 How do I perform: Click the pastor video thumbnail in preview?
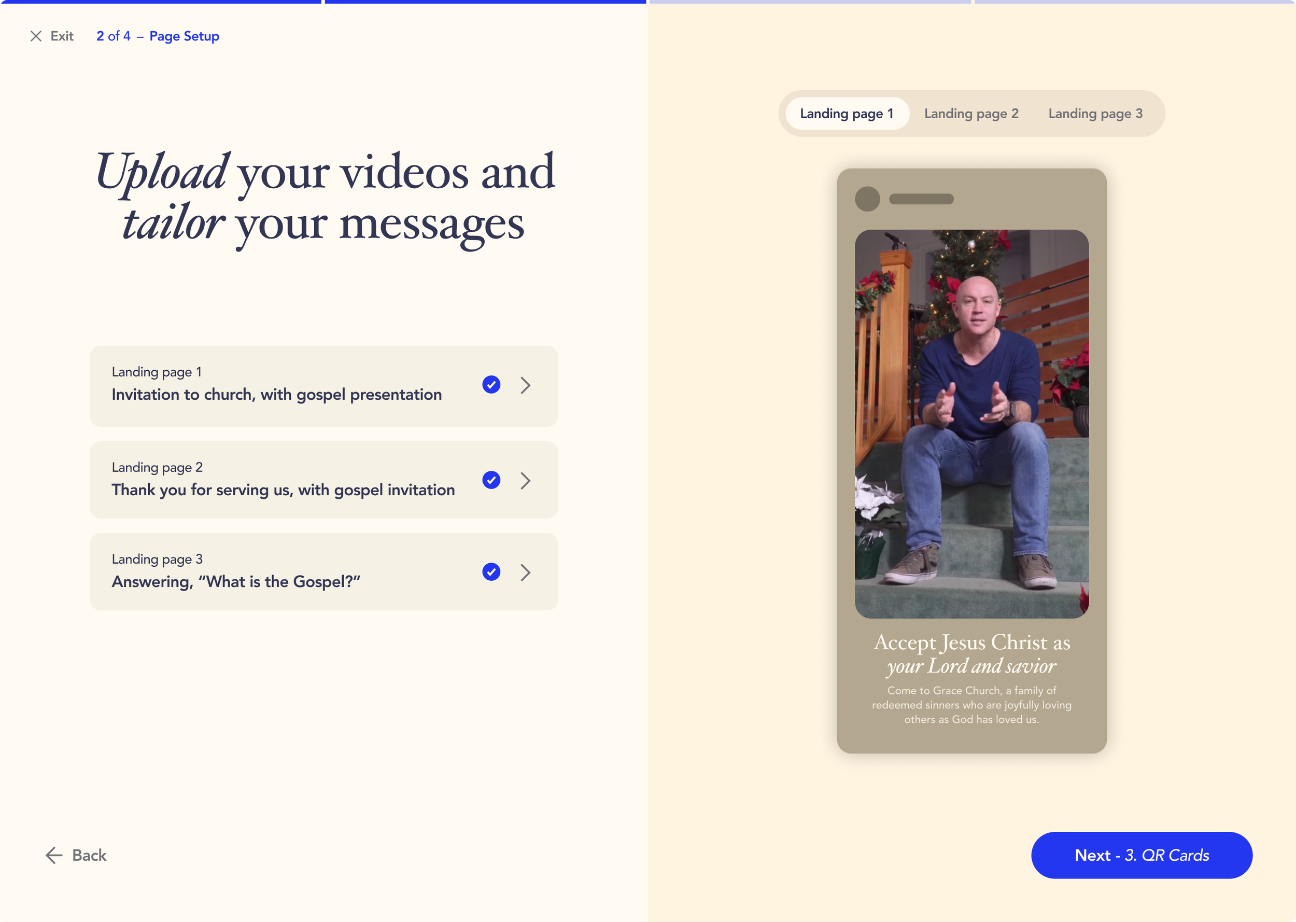click(x=971, y=424)
